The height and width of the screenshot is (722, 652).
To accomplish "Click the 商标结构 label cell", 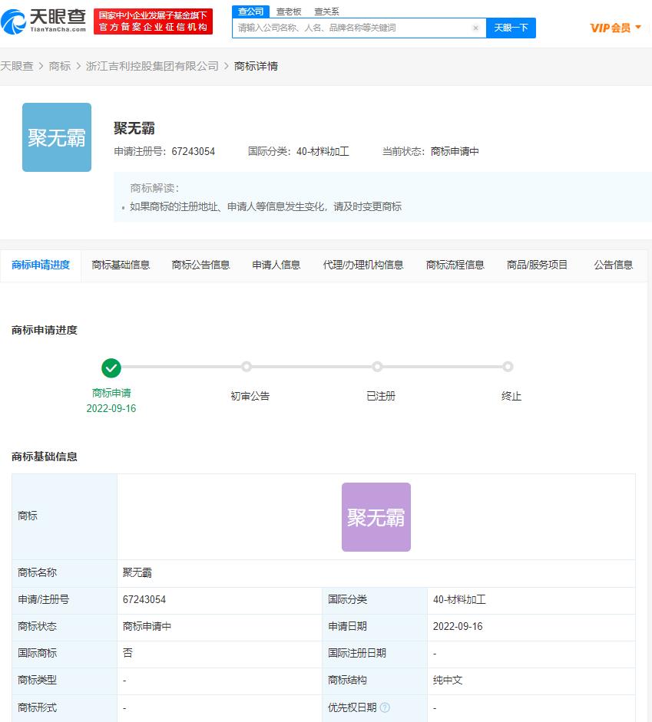I will click(x=375, y=680).
